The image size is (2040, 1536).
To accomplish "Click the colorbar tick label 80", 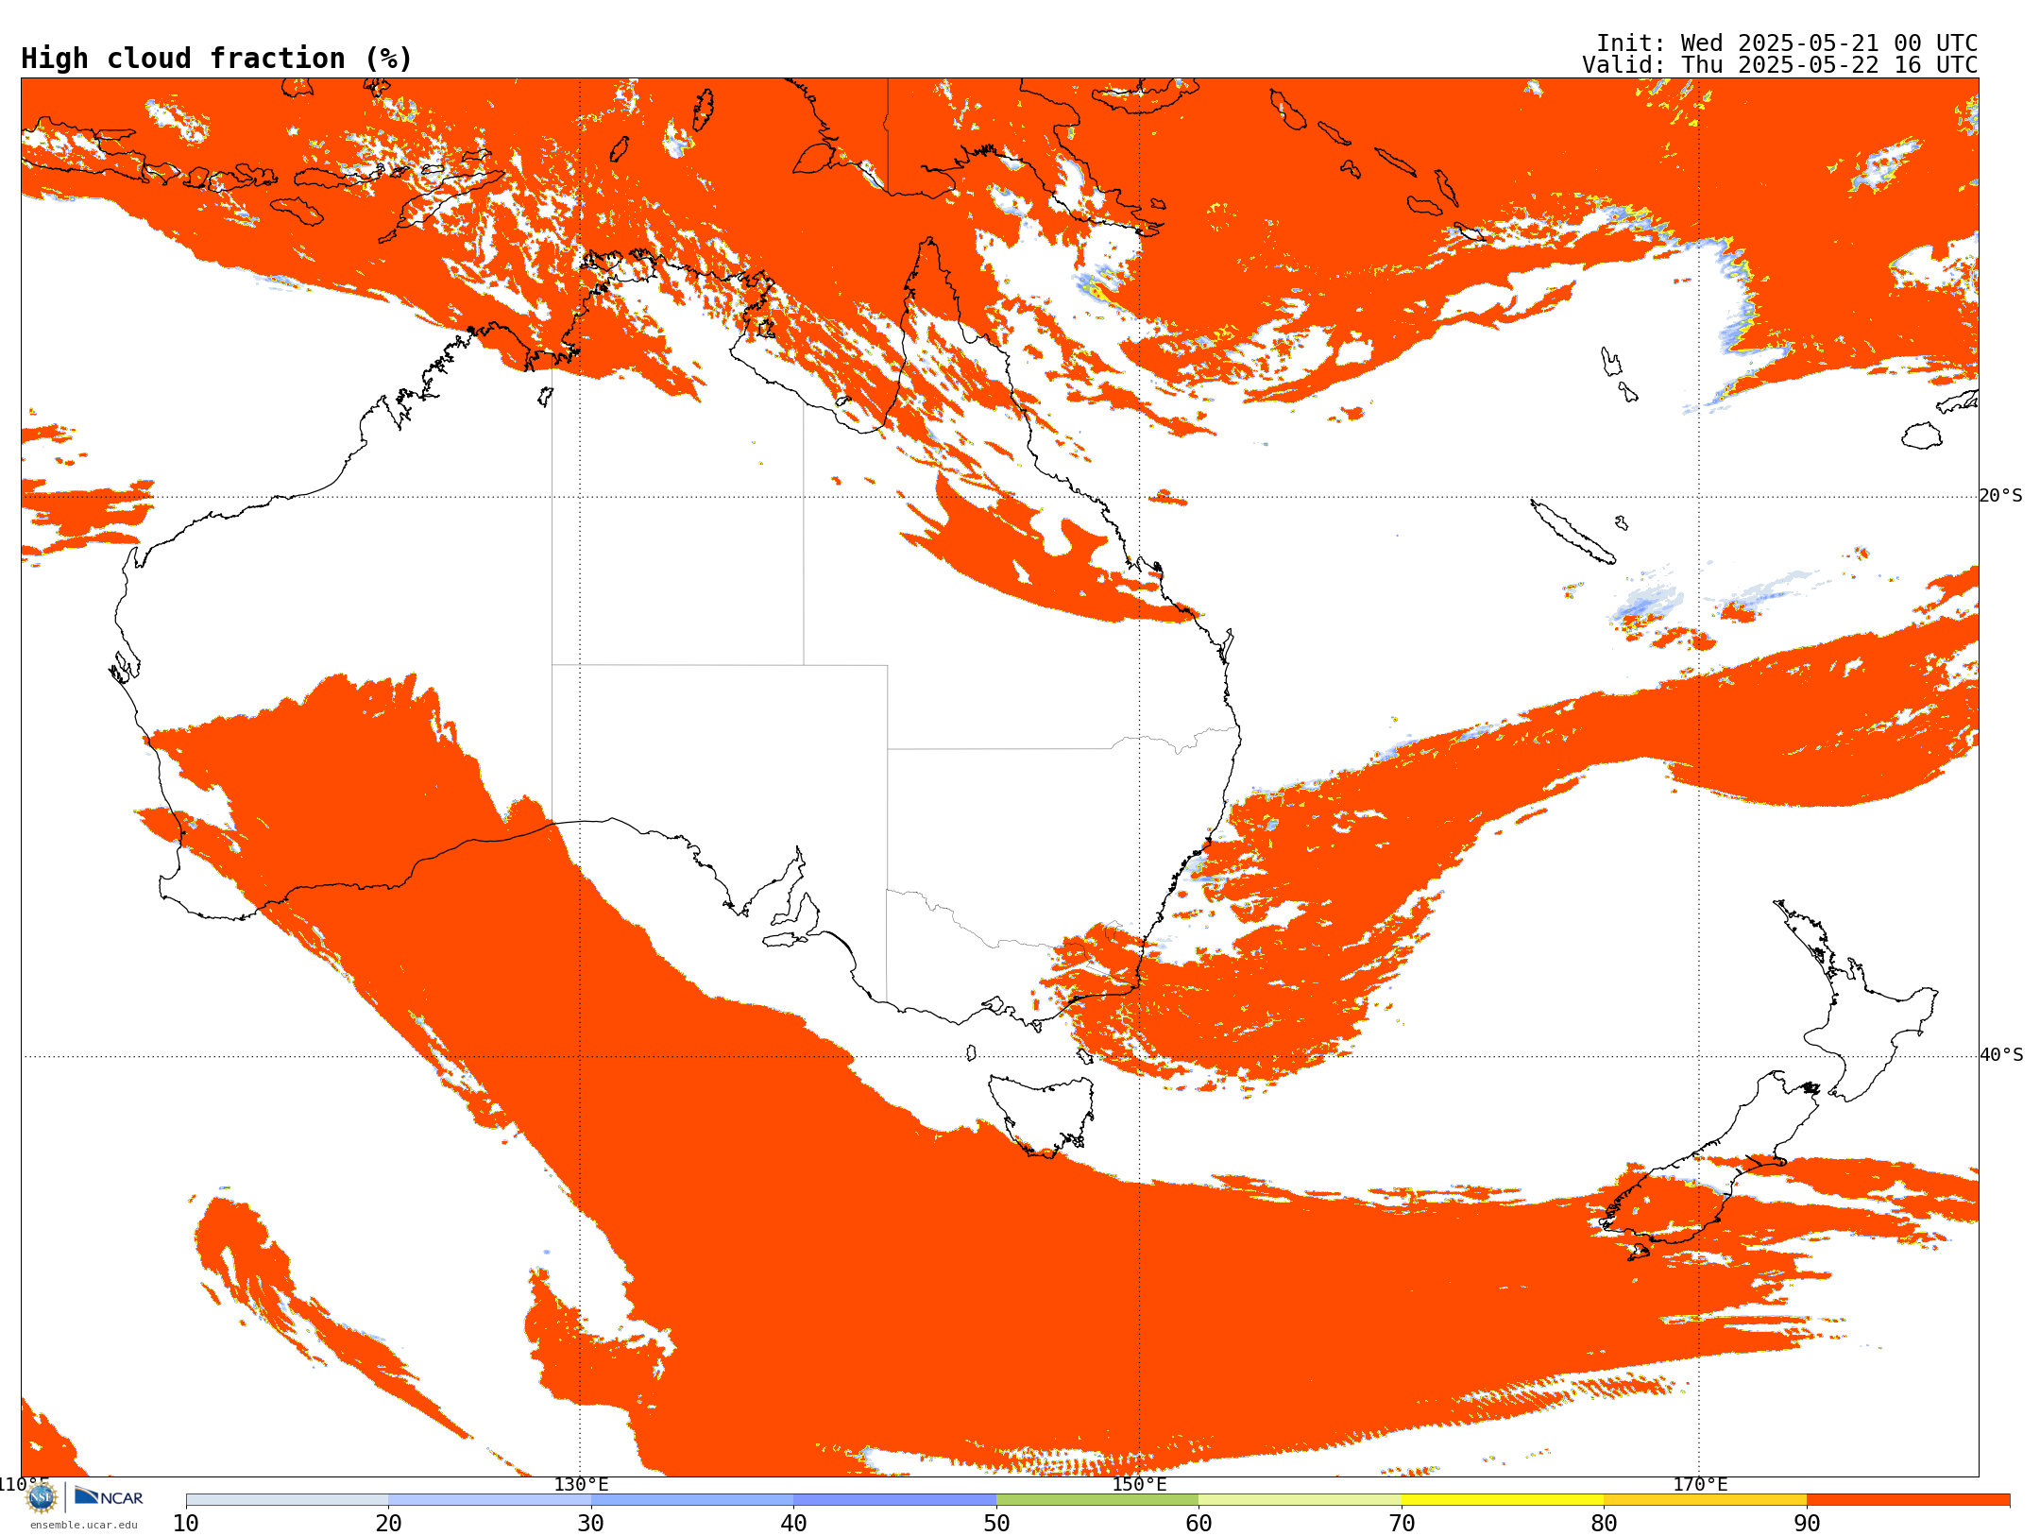I will pyautogui.click(x=1604, y=1524).
